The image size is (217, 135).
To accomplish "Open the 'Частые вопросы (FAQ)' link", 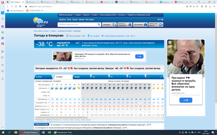I will point(108,15).
